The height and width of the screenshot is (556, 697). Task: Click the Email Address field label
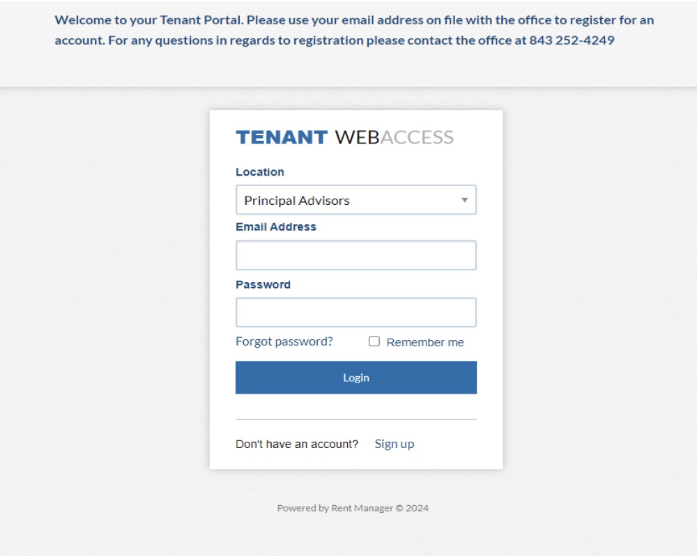pos(276,227)
